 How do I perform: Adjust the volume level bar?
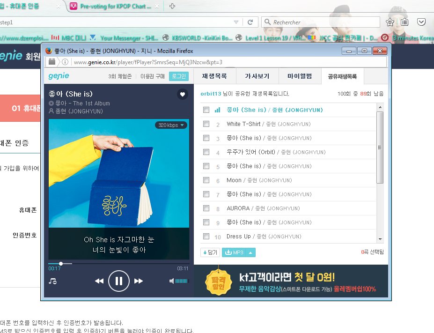coord(181,281)
